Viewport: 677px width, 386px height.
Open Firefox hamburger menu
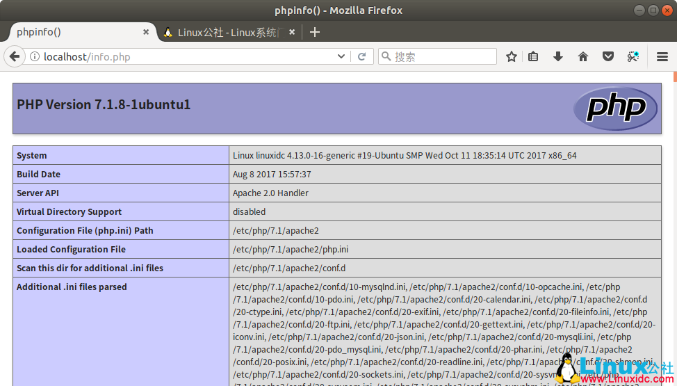(662, 56)
